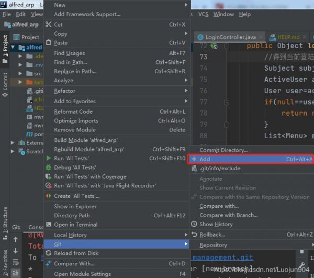Close the HELP.md editor tab
This screenshot has width=314, height=278.
(x=305, y=37)
